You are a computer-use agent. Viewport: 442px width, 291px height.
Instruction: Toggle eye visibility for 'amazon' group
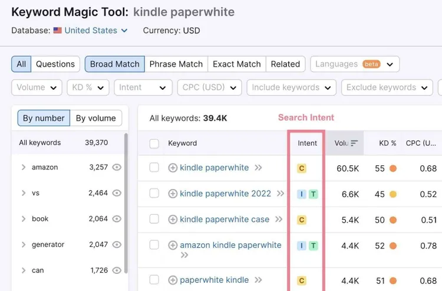(117, 168)
